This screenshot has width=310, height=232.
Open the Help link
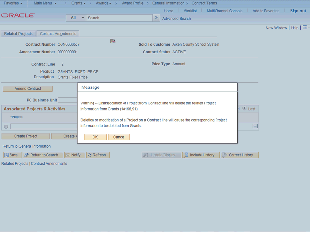pyautogui.click(x=294, y=28)
